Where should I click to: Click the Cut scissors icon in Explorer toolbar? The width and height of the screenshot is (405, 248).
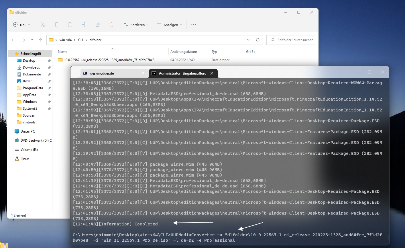(43, 25)
